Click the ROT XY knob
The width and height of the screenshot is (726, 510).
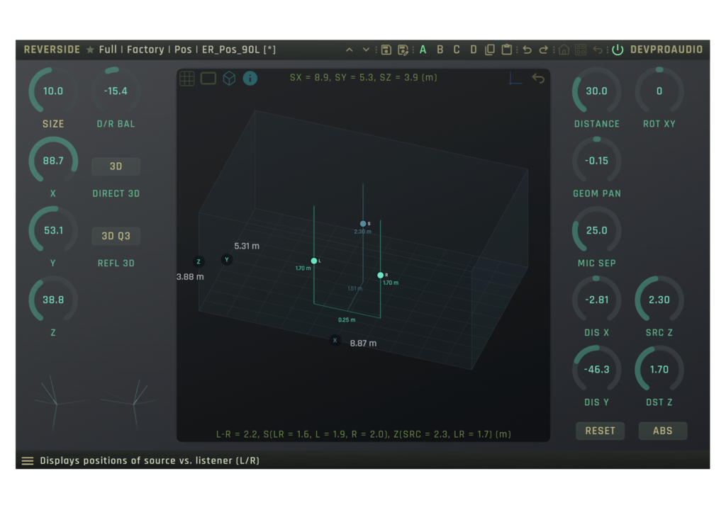pos(659,91)
